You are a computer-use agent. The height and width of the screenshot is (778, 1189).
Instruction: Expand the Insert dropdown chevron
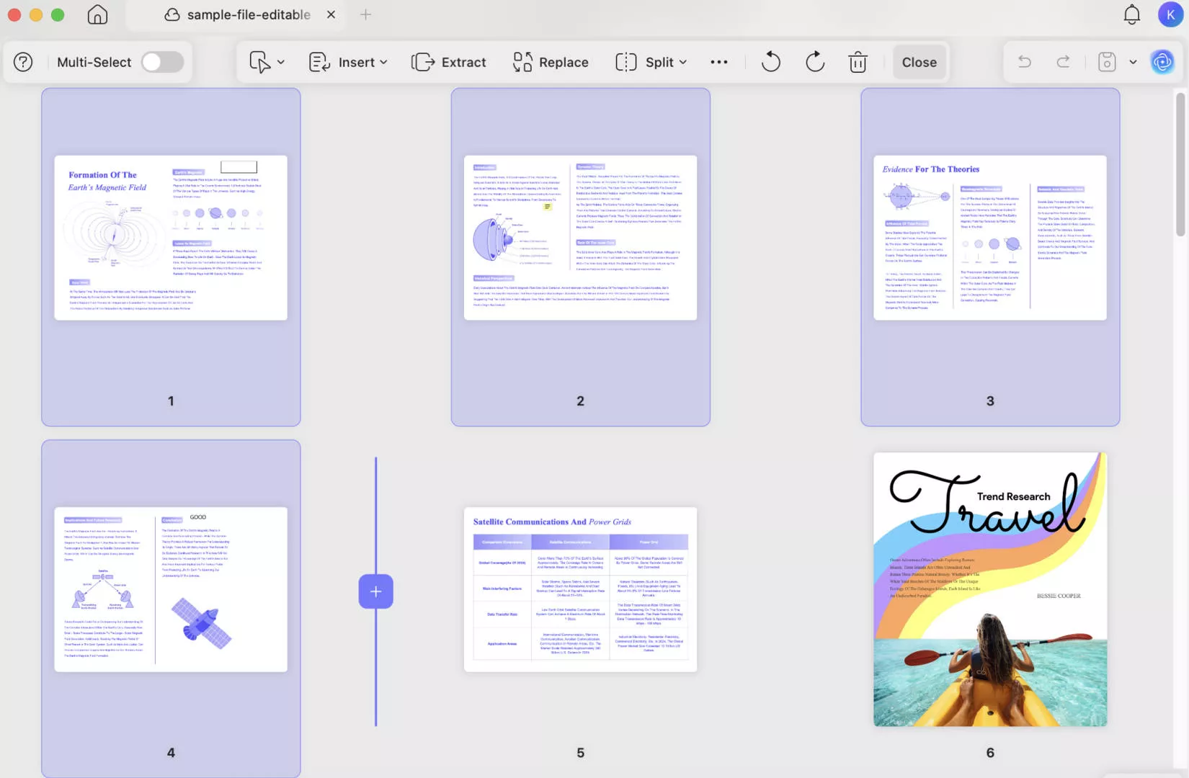click(x=383, y=62)
